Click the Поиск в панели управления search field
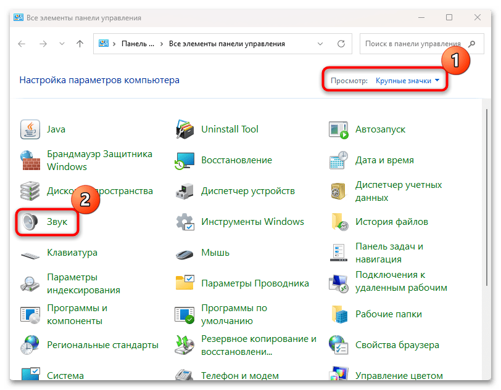Screen dimensions: 501x390 (x=413, y=44)
